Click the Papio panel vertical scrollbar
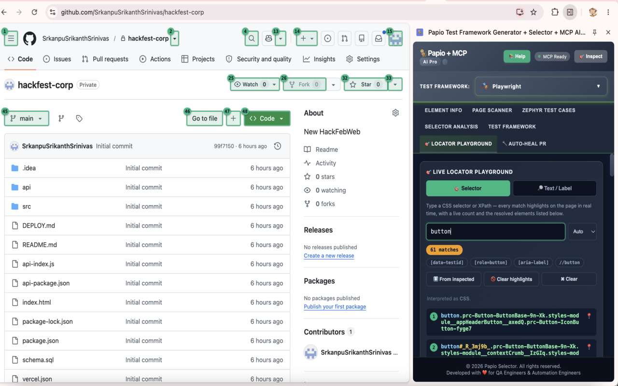618x386 pixels. (612, 164)
